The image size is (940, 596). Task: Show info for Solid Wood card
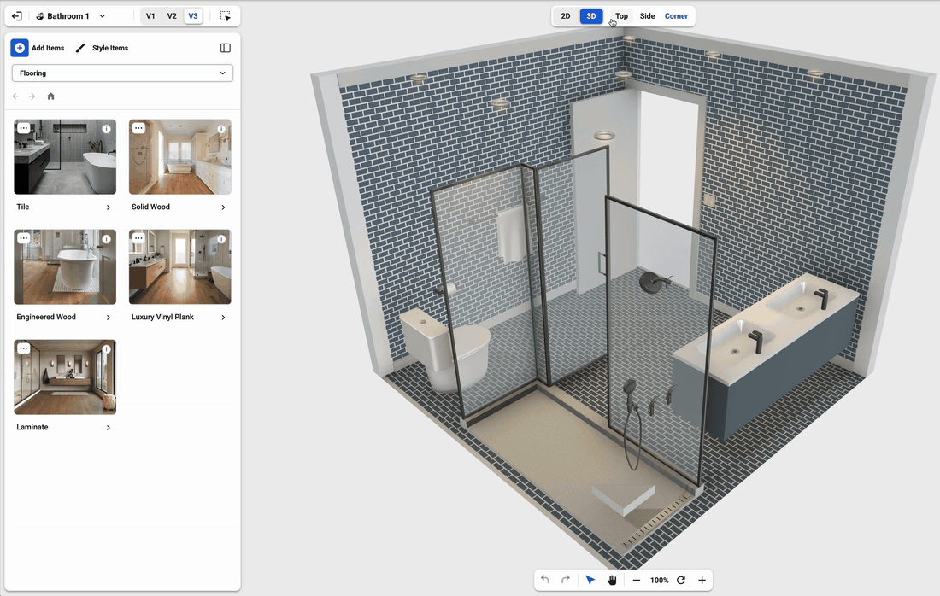coord(221,129)
